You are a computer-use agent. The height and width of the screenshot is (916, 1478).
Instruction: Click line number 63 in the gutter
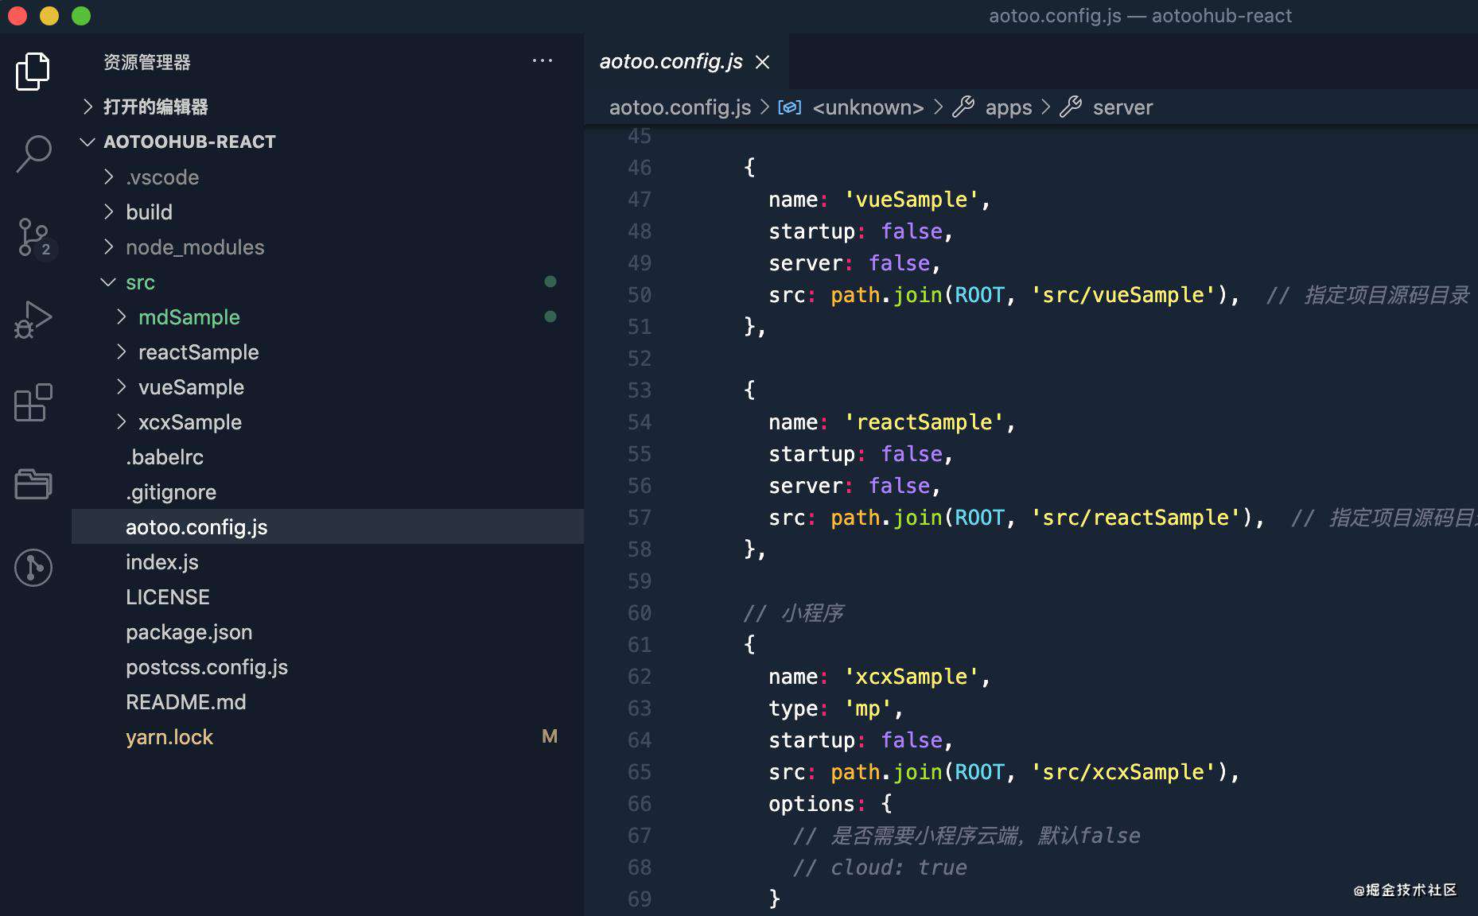[x=640, y=708]
